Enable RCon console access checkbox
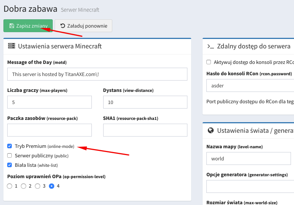The height and width of the screenshot is (205, 294). [x=209, y=62]
